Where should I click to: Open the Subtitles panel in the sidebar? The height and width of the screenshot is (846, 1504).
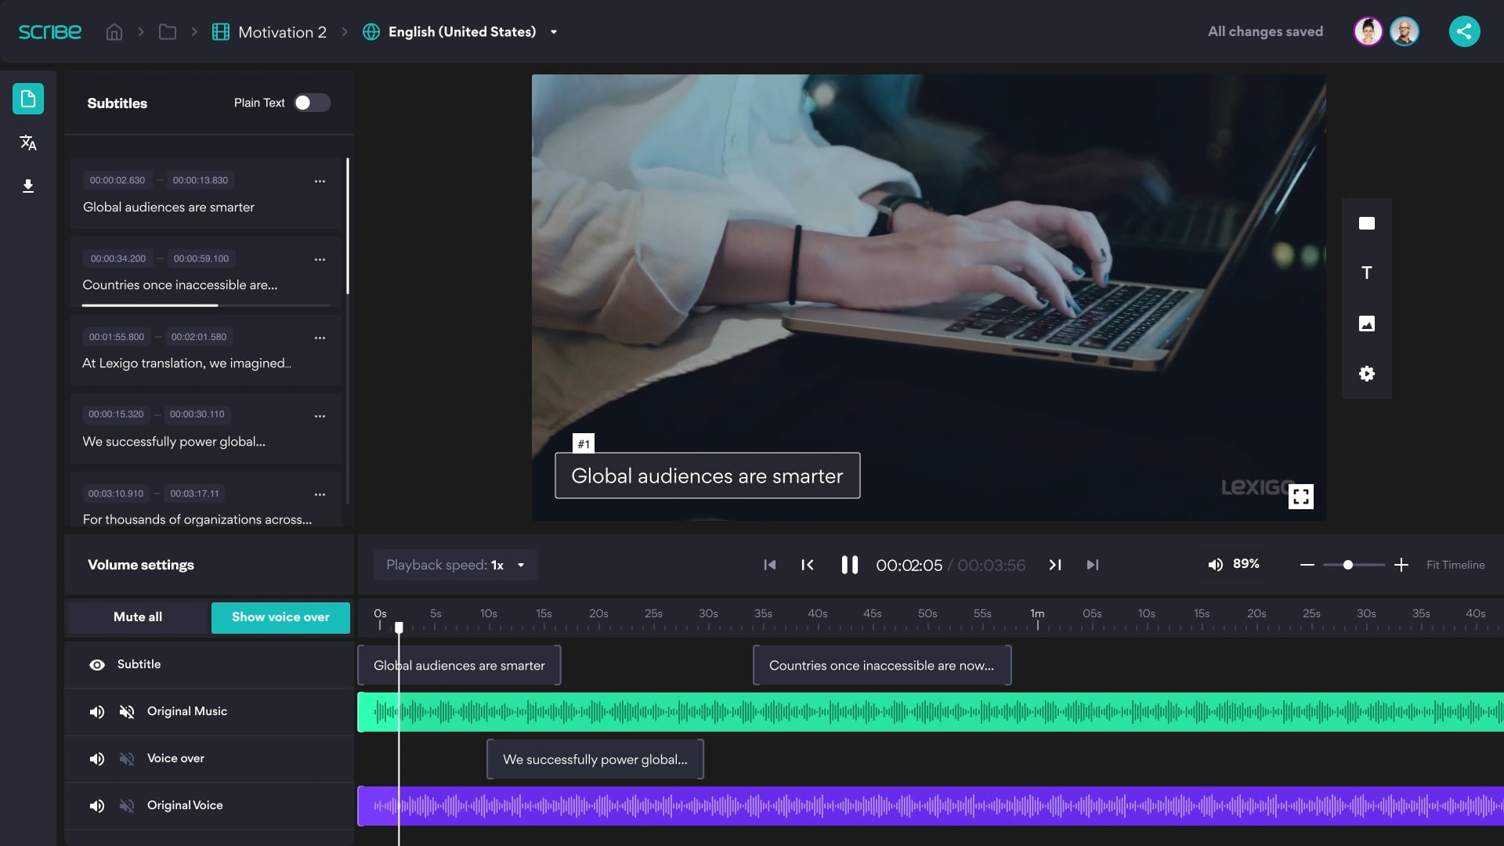coord(28,99)
